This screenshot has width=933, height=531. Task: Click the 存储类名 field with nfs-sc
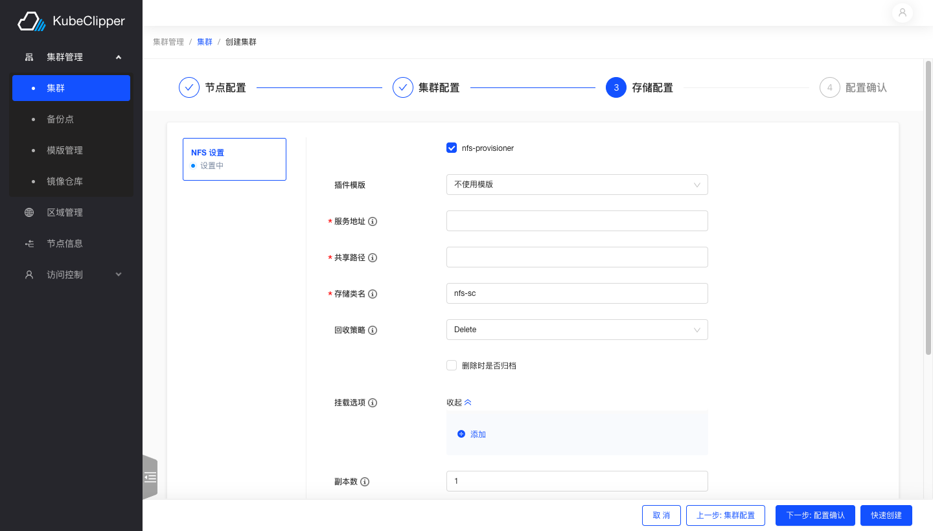(x=577, y=293)
